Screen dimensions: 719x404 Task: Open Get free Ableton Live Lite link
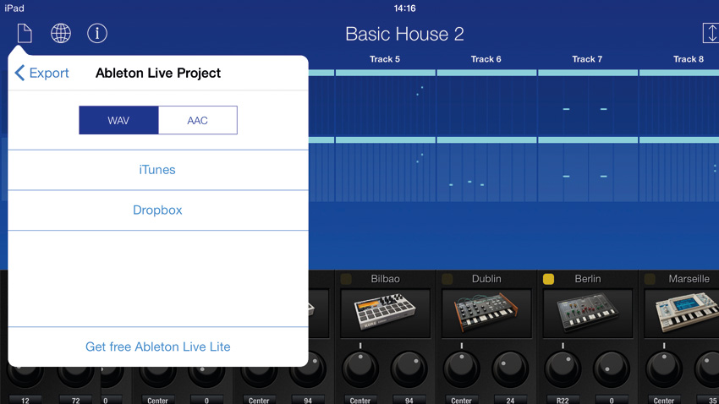[x=157, y=347]
